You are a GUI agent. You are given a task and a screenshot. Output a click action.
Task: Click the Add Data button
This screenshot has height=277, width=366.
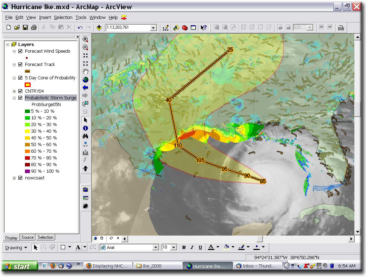point(99,28)
